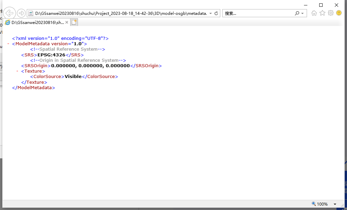Screen dimensions: 347x210
Task: Maximize the browser window
Action: (321, 5)
